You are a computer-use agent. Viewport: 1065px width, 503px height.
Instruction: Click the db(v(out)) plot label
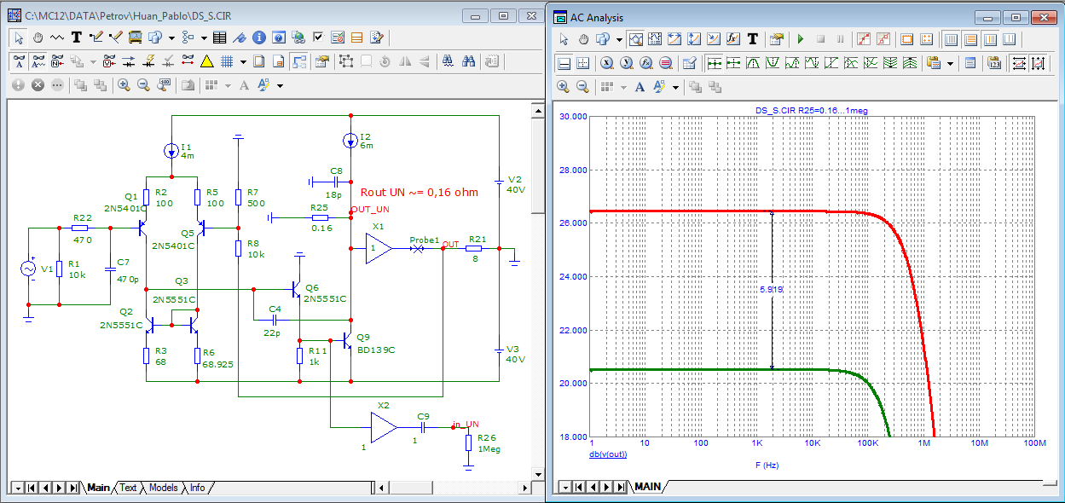point(608,454)
